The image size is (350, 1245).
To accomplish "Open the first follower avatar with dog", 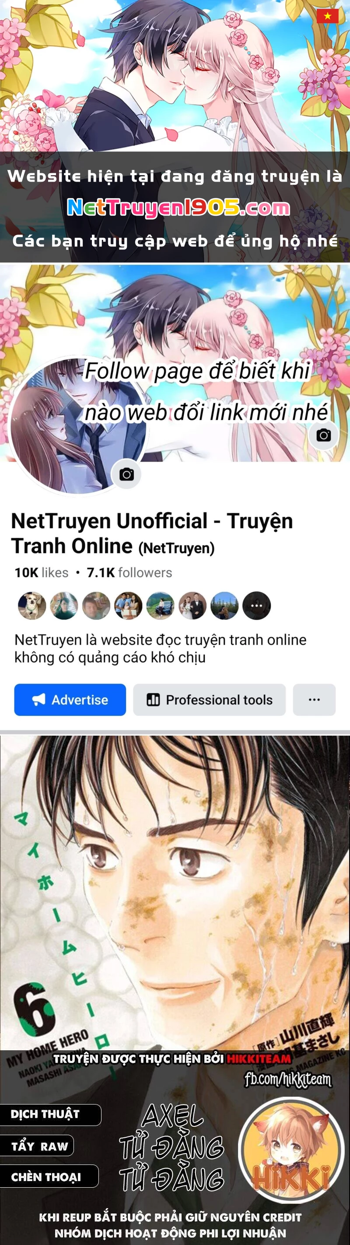I will (32, 606).
